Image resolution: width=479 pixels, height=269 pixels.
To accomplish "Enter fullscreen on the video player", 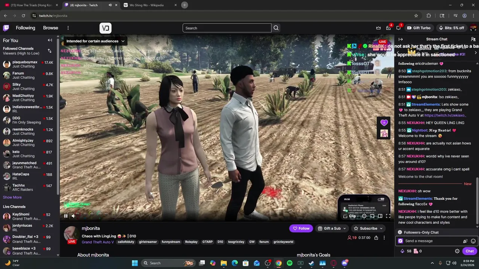I will [x=388, y=216].
